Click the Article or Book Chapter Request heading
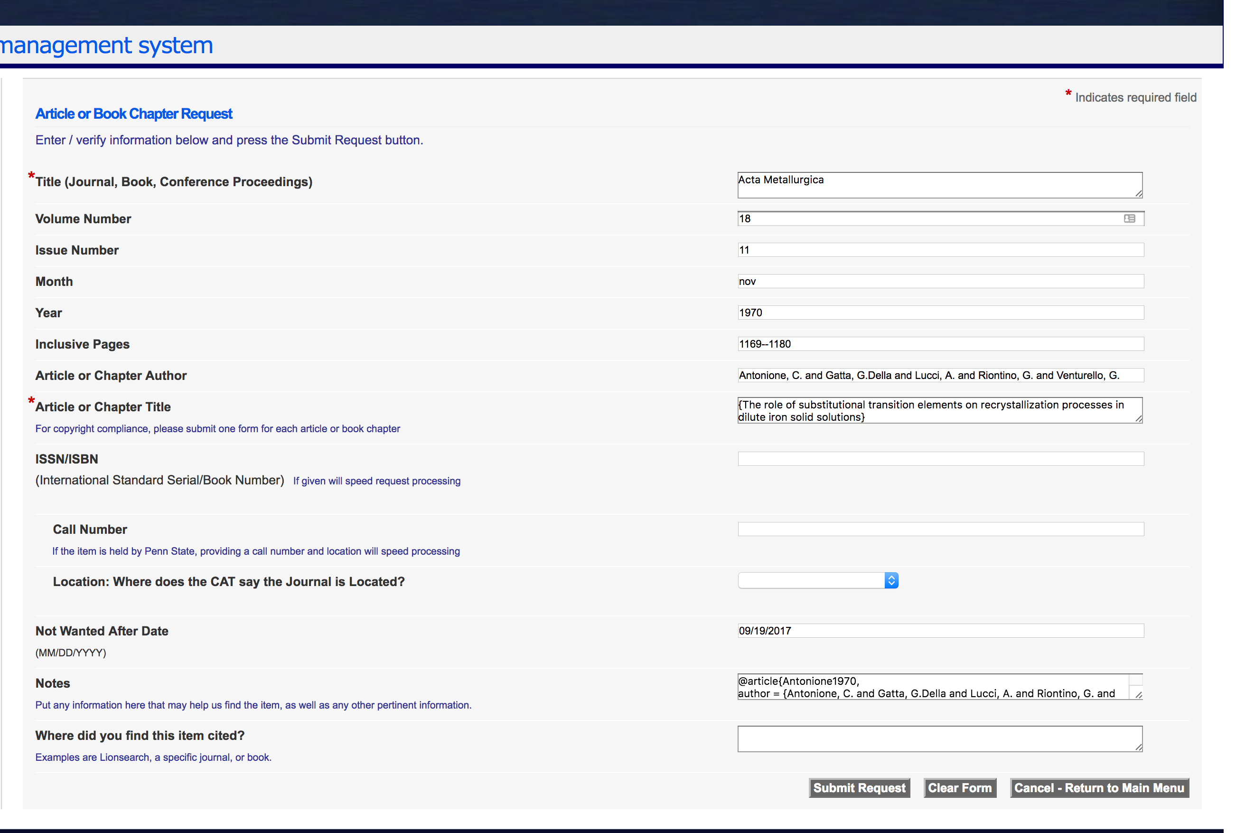Image resolution: width=1236 pixels, height=833 pixels. (x=134, y=114)
